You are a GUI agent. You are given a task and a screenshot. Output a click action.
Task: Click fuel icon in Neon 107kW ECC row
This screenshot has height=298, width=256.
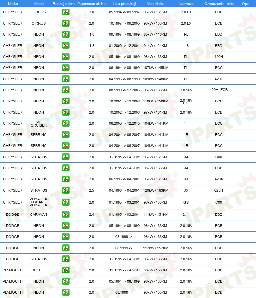pyautogui.click(x=65, y=68)
